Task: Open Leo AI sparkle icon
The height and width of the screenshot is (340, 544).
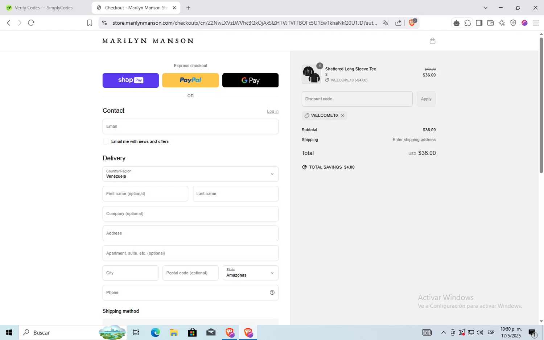Action: [x=502, y=23]
